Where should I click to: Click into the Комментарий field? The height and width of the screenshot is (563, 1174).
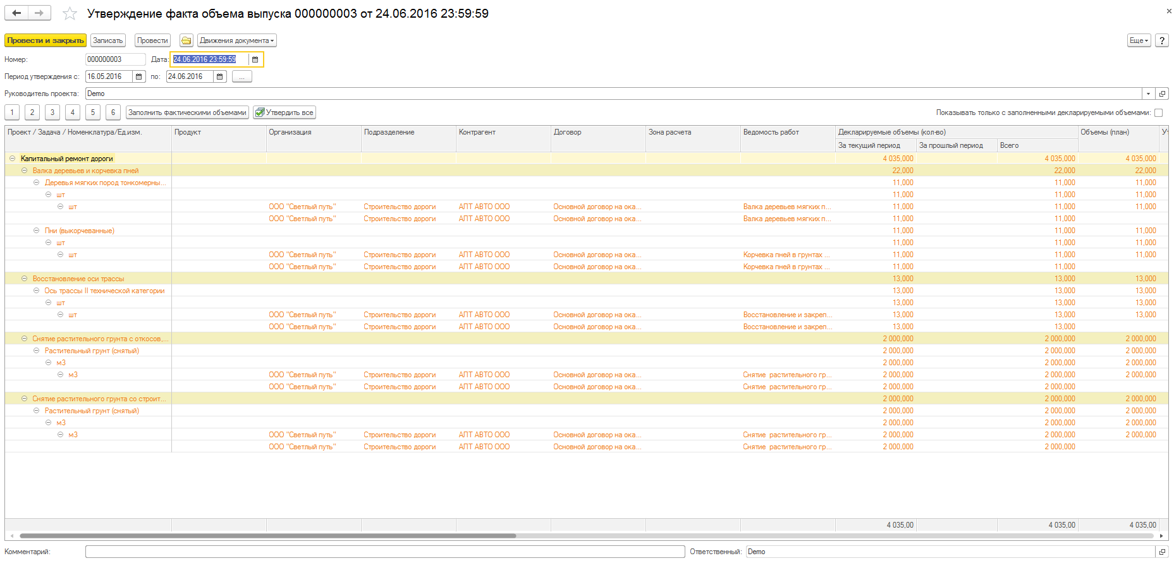tap(385, 552)
